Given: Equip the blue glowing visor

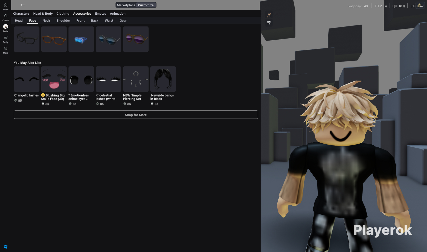Looking at the screenshot, I should click(x=81, y=39).
